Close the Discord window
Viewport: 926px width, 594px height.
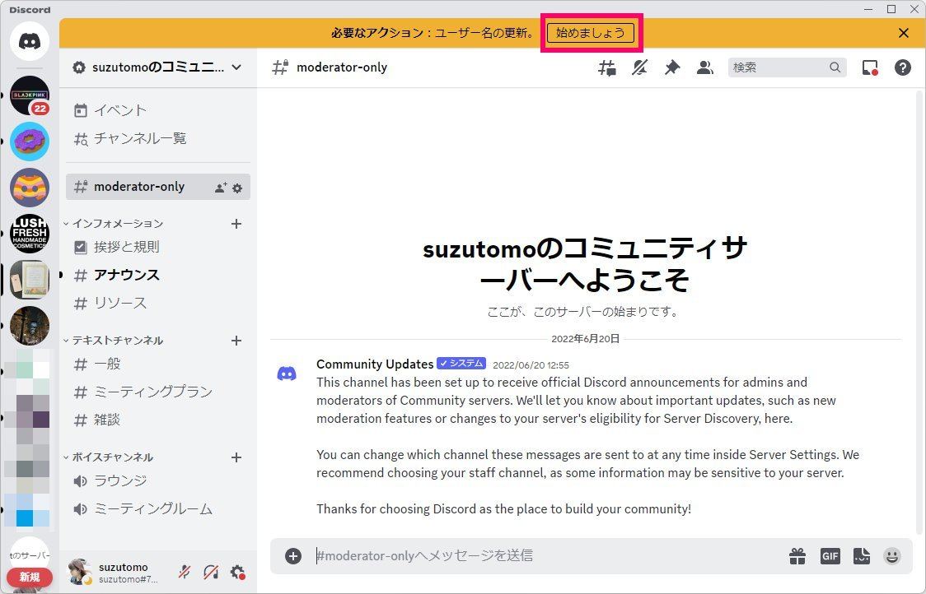click(914, 9)
